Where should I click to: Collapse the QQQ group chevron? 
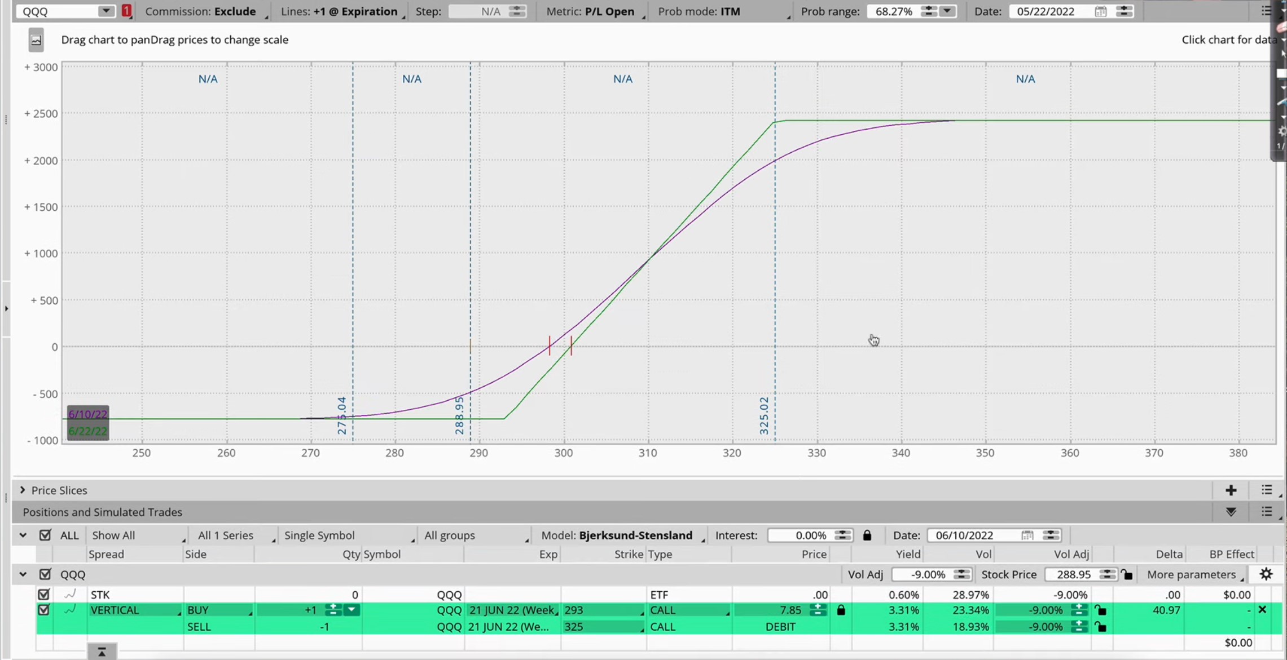click(x=23, y=574)
